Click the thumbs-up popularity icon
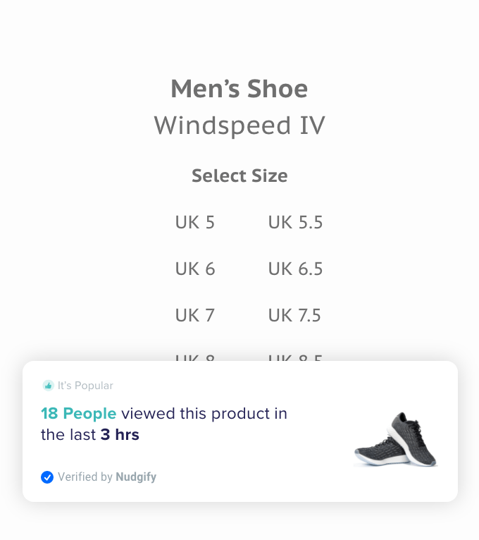The height and width of the screenshot is (540, 479). point(48,386)
